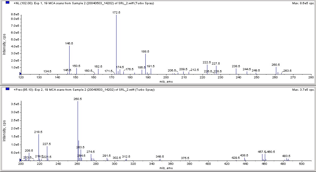Select the 260.5 peak label in bottom spectrum

coord(78,99)
